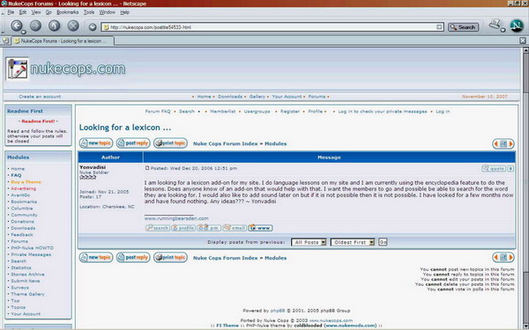Click the Netscape N logo icon
This screenshot has width=529, height=330.
(517, 26)
